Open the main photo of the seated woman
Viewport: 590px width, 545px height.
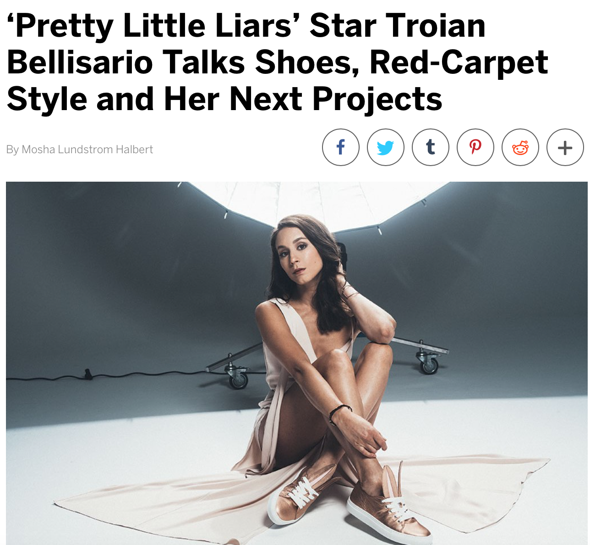[x=296, y=363]
